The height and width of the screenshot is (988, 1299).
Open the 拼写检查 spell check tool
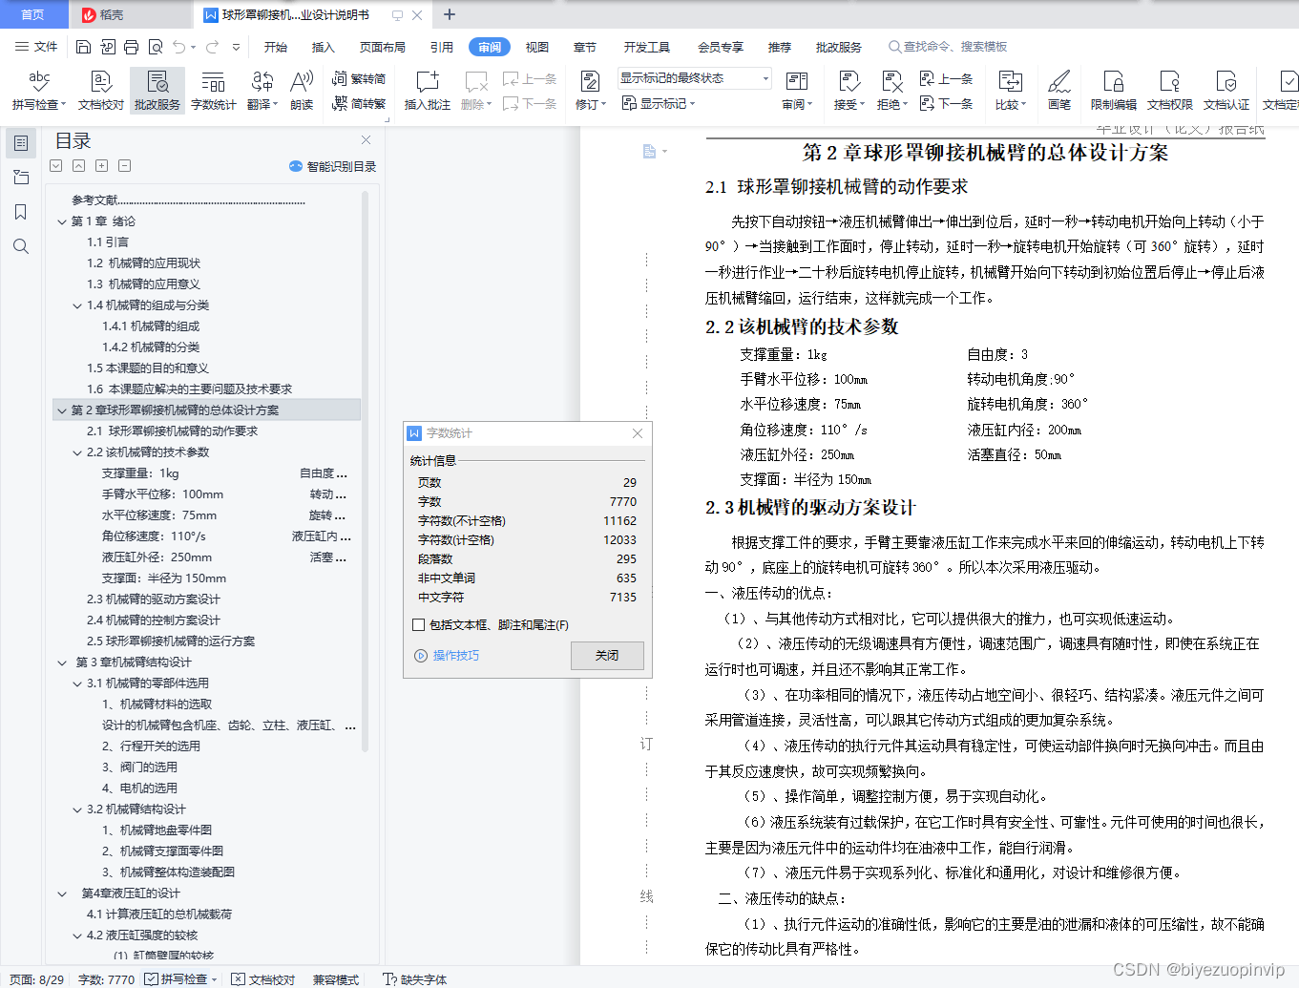[39, 91]
